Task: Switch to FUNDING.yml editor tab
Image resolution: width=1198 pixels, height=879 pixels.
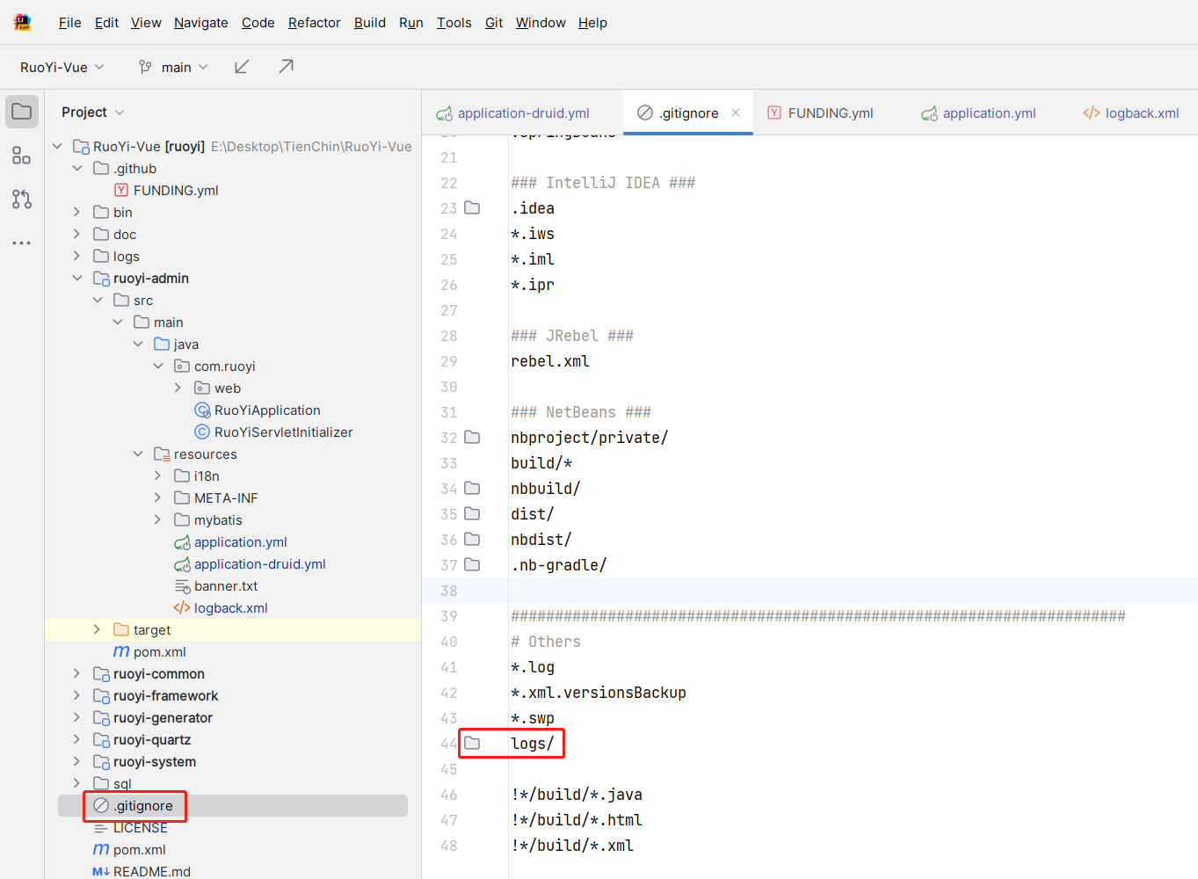Action: [820, 113]
